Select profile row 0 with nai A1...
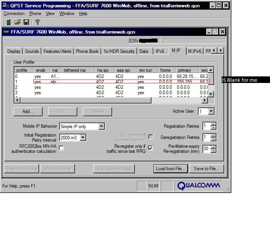The image size is (270, 230). click(111, 76)
